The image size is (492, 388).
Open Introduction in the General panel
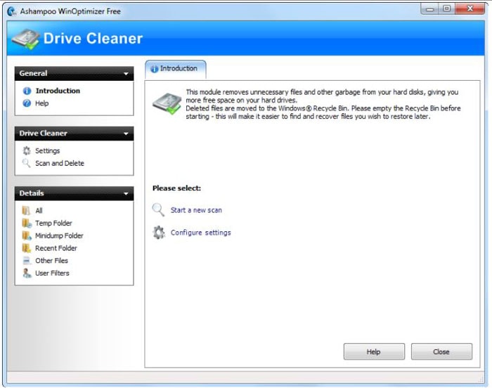[x=58, y=91]
